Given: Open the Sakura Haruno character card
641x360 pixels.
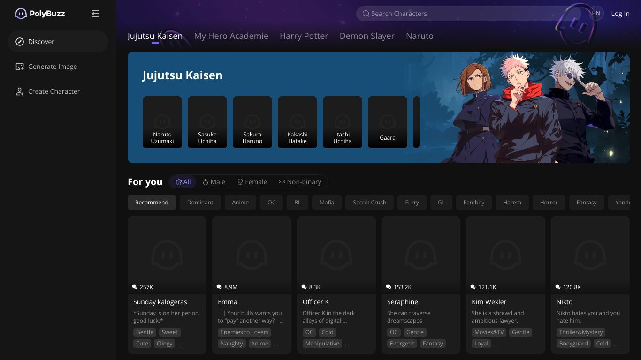Looking at the screenshot, I should pyautogui.click(x=252, y=122).
